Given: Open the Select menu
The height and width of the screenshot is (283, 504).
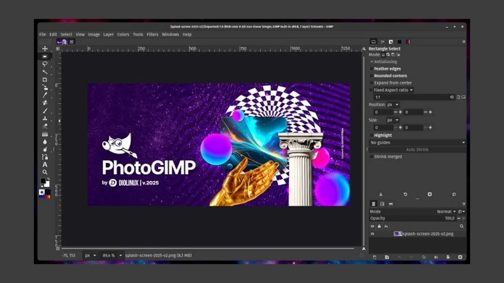Looking at the screenshot, I should (66, 35).
